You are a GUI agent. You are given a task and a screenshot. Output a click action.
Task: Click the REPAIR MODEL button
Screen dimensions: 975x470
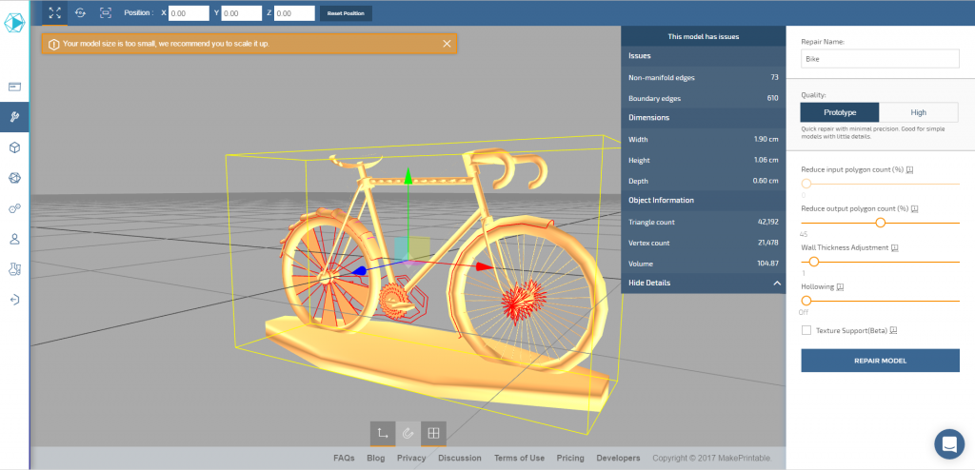(x=880, y=361)
